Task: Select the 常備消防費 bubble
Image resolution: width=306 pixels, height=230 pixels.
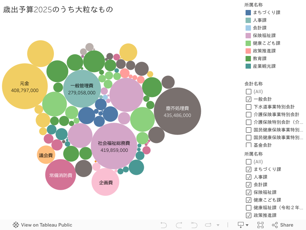Action: pyautogui.click(x=60, y=175)
